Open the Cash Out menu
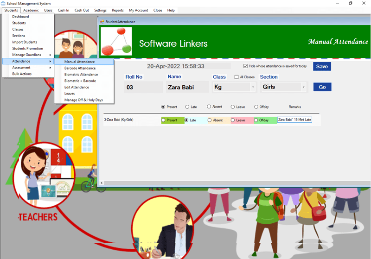This screenshot has width=371, height=259. coord(82,10)
